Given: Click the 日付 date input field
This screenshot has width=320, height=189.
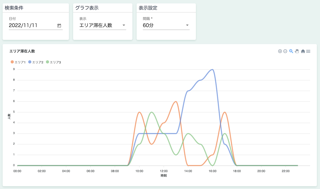Looking at the screenshot, I should pyautogui.click(x=31, y=25).
